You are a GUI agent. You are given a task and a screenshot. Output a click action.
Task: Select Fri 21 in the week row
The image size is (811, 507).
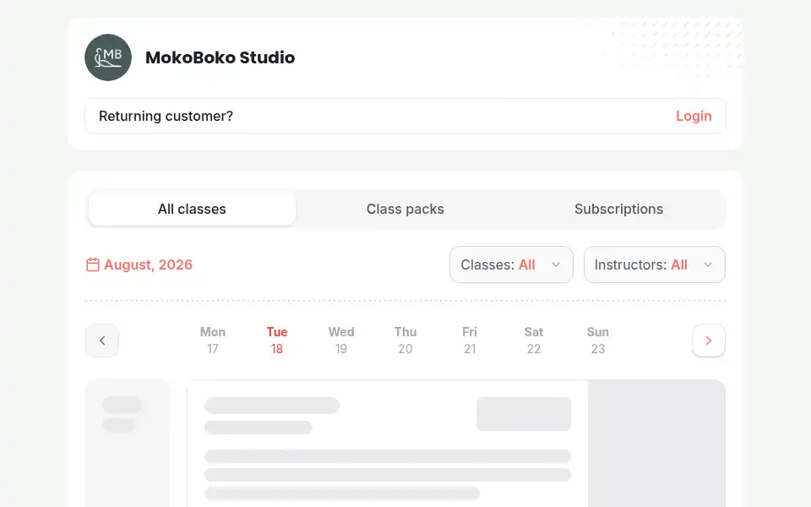coord(470,340)
